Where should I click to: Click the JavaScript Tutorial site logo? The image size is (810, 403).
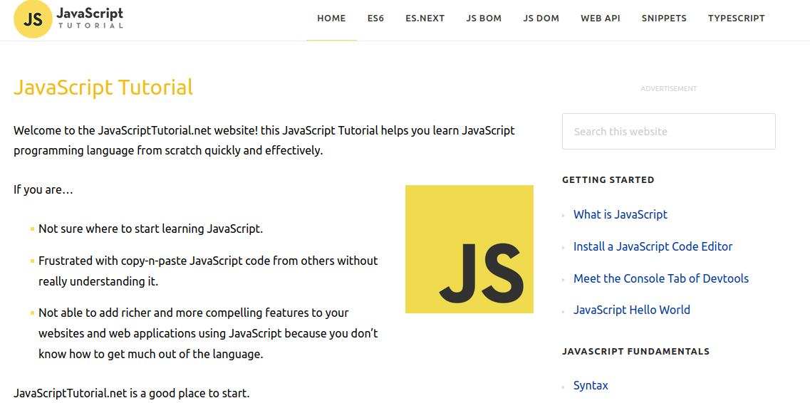click(x=69, y=19)
